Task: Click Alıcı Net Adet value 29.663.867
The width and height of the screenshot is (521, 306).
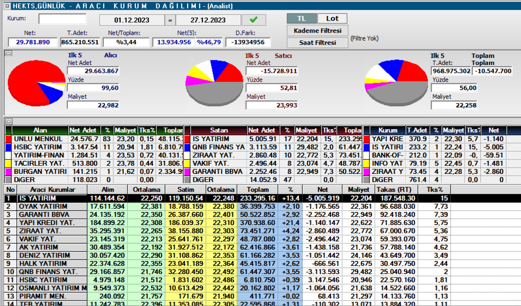Action: (93, 71)
